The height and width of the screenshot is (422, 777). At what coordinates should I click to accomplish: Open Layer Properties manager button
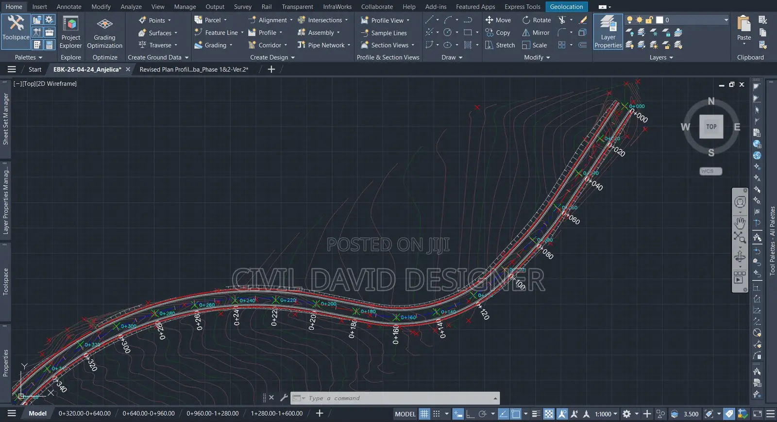pos(608,32)
